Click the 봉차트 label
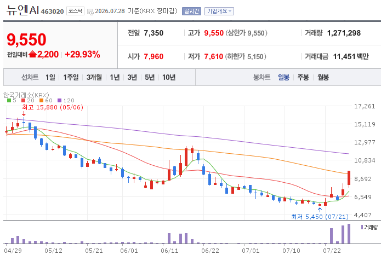This screenshot has height=255, width=381. click(261, 77)
